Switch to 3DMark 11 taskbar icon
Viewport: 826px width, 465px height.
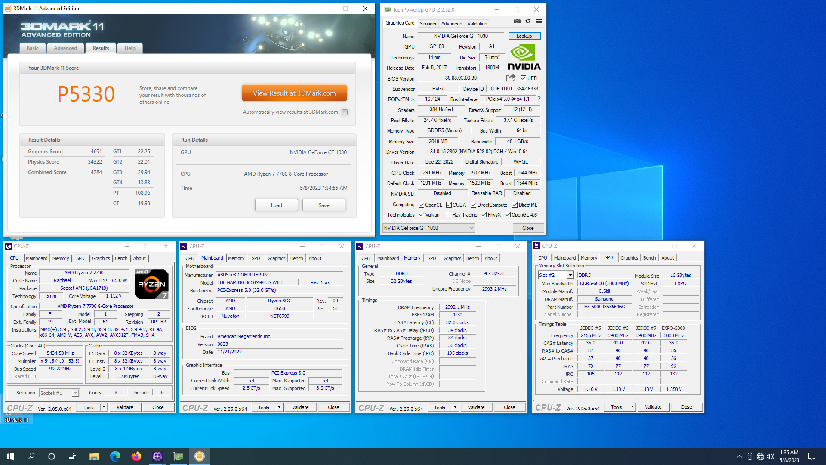tap(199, 456)
